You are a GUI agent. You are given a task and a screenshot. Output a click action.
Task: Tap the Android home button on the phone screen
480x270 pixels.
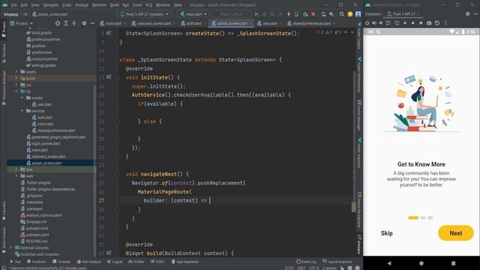tap(421, 263)
